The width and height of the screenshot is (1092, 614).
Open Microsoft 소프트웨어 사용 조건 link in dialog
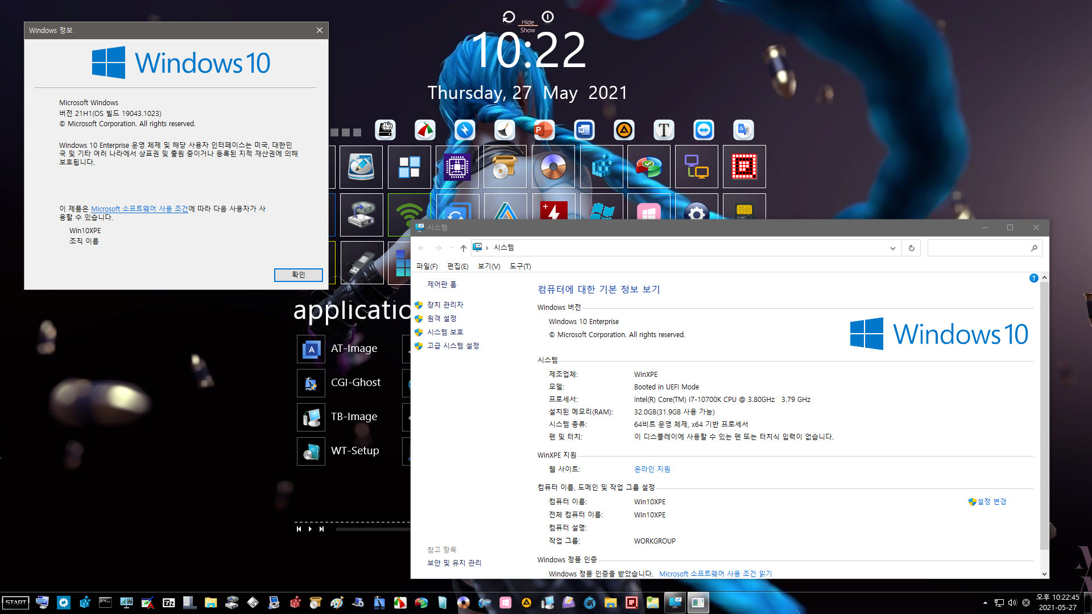click(x=139, y=209)
